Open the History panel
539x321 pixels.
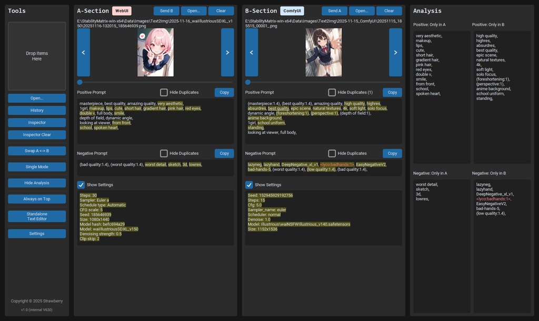click(x=36, y=110)
